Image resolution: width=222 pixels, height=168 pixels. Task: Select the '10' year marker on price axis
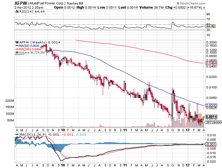pyautogui.click(x=63, y=130)
